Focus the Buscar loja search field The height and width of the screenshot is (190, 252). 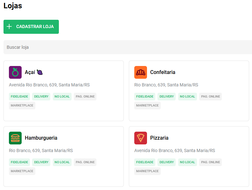127,47
